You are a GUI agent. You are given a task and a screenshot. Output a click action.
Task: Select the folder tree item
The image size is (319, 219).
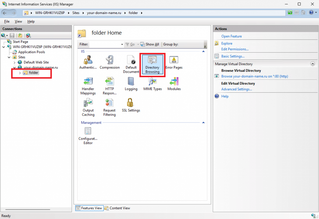click(x=34, y=73)
